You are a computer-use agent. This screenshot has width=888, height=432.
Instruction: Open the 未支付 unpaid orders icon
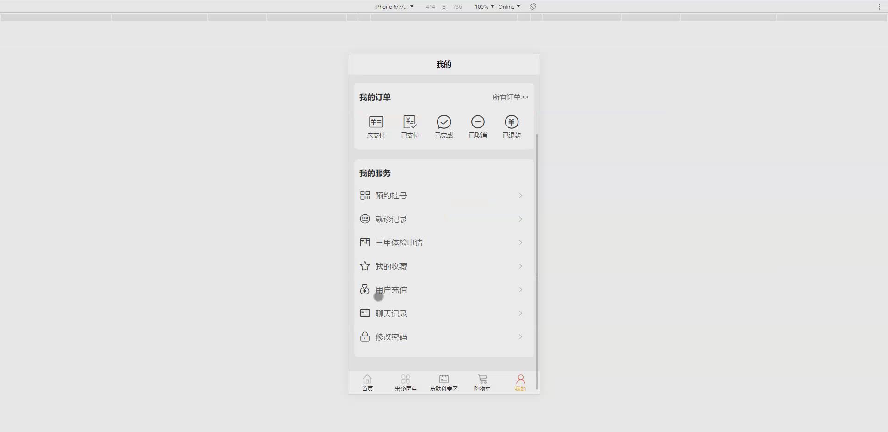tap(376, 122)
